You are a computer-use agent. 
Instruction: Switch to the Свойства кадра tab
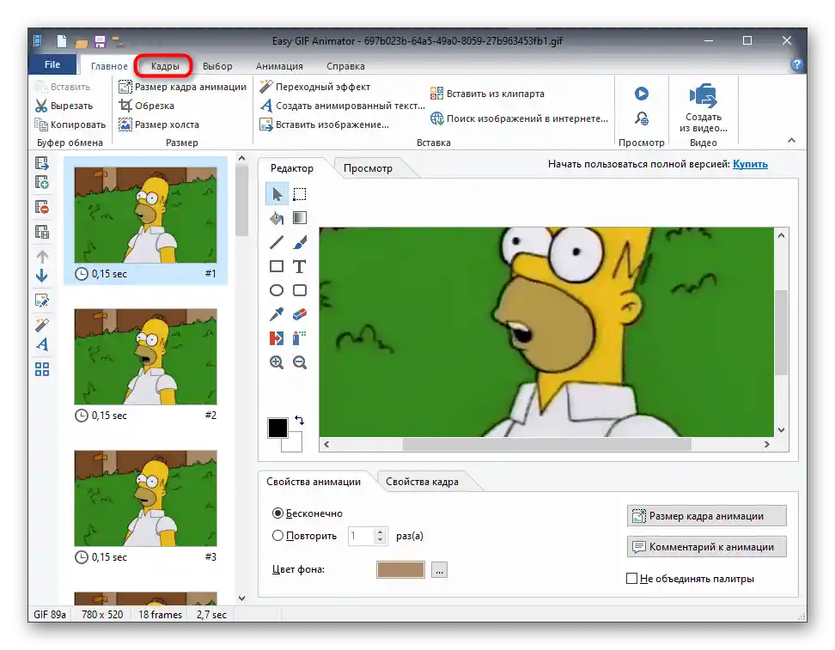(x=422, y=482)
